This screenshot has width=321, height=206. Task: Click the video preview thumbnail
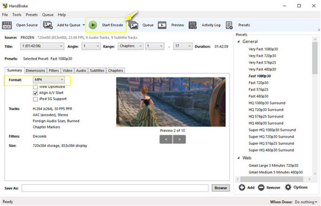tap(171, 102)
